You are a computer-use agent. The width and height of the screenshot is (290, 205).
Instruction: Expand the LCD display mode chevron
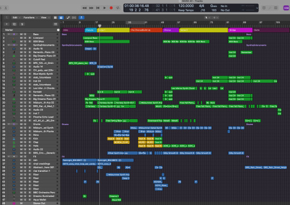pos(257,8)
